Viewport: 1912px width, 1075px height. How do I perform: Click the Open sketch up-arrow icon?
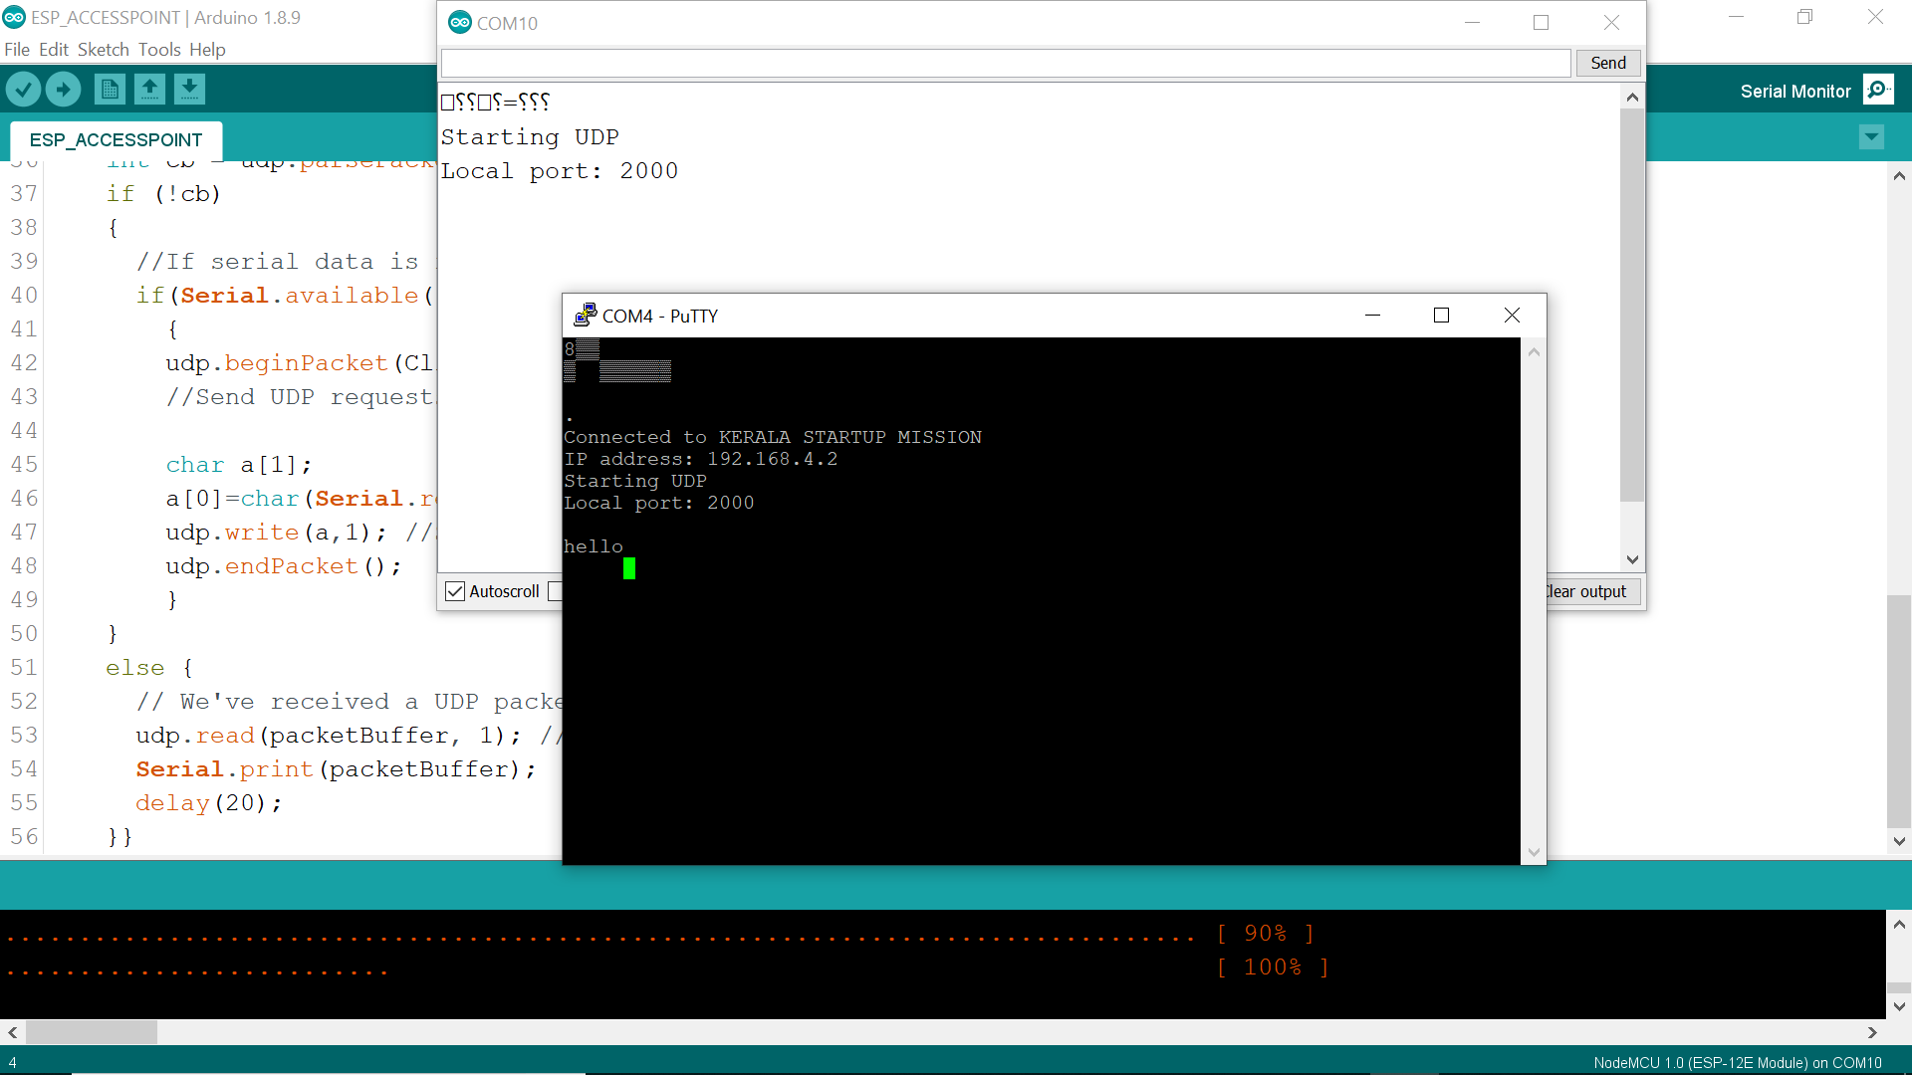tap(149, 90)
